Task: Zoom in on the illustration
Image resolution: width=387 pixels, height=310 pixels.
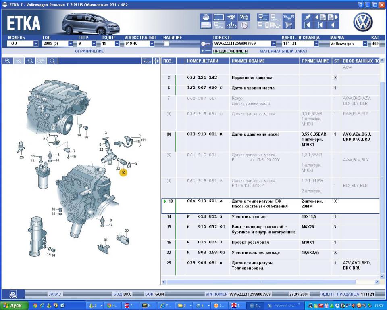Action: pos(8,61)
